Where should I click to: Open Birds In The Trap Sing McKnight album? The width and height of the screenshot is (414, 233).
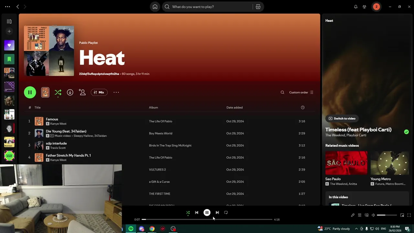click(x=170, y=146)
